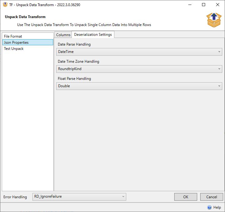Screen dimensions: 225x212
Task: Select the Deserialization Settings tab
Action: (x=93, y=35)
